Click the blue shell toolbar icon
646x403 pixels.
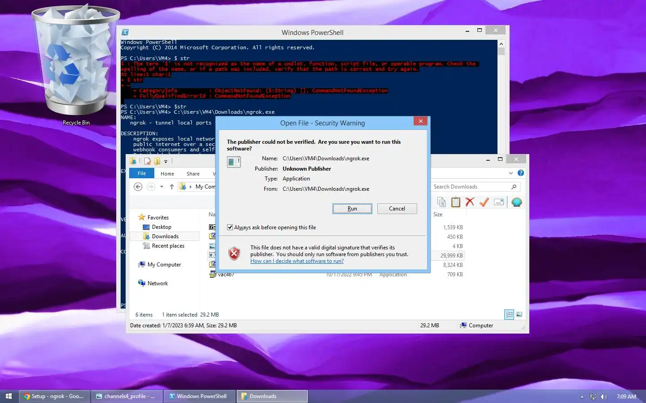517,202
